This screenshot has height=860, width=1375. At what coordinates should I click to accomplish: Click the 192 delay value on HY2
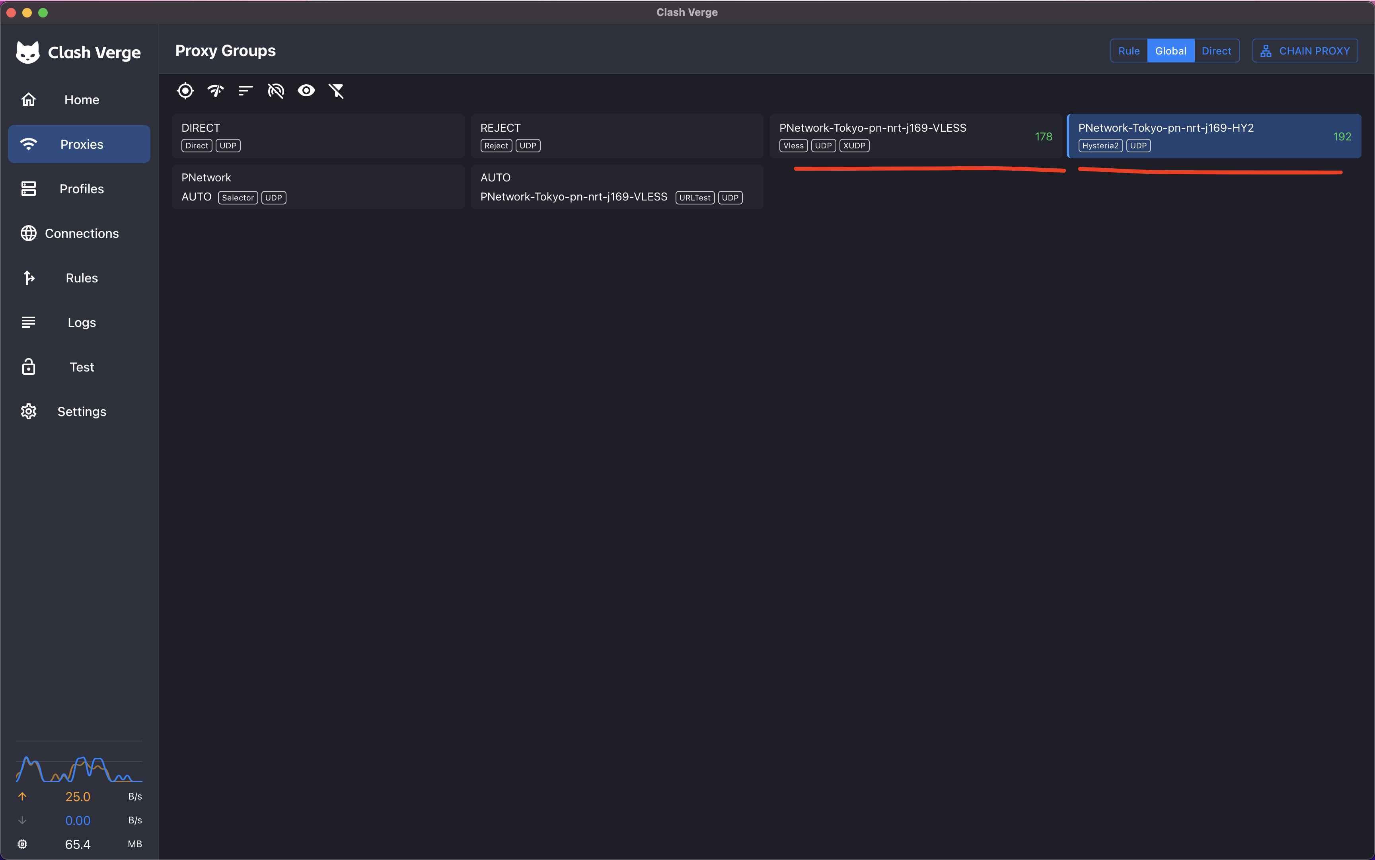(1342, 136)
